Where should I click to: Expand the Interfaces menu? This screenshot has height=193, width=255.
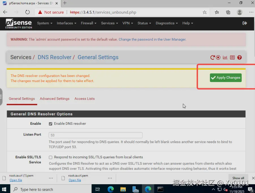67,23
